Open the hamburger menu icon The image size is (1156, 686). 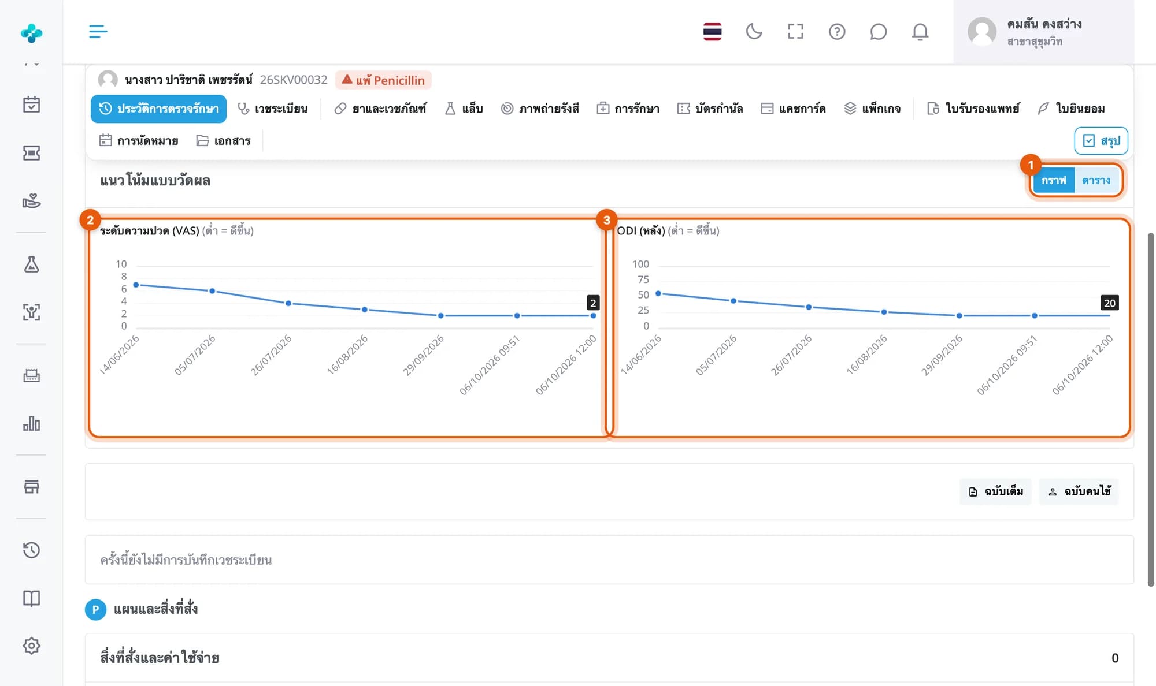pos(98,31)
